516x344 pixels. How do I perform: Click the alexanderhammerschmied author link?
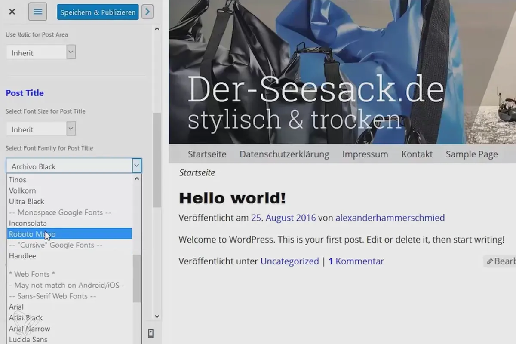click(390, 218)
